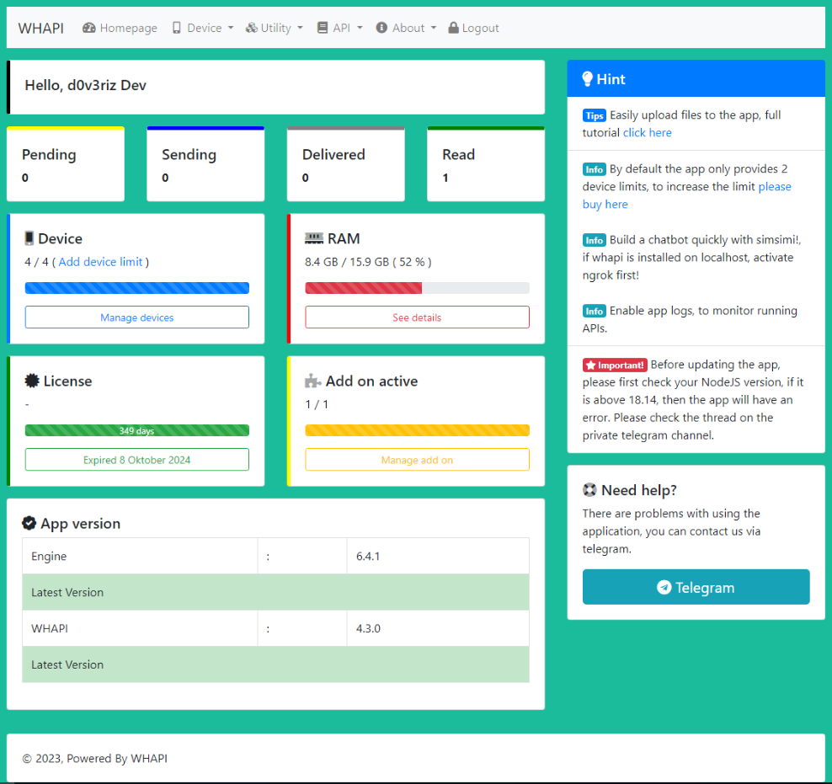The width and height of the screenshot is (832, 784).
Task: Click Expired 8 Oktober 2024 button
Action: click(x=137, y=459)
